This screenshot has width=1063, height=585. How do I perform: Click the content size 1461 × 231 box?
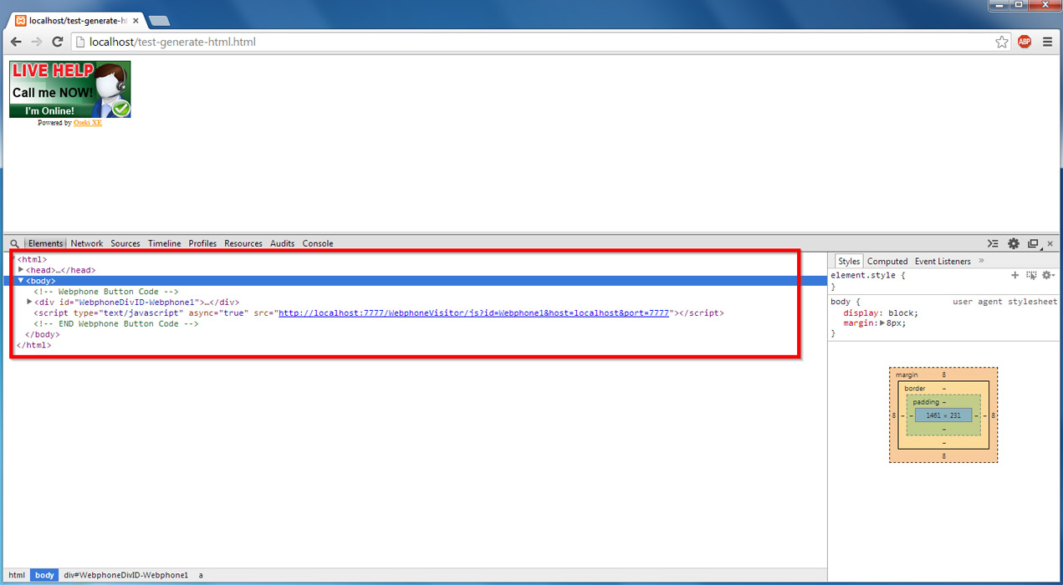click(943, 415)
